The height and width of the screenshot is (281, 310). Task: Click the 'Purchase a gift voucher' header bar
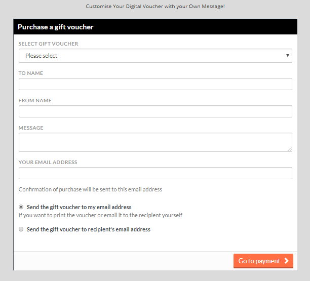click(x=155, y=27)
